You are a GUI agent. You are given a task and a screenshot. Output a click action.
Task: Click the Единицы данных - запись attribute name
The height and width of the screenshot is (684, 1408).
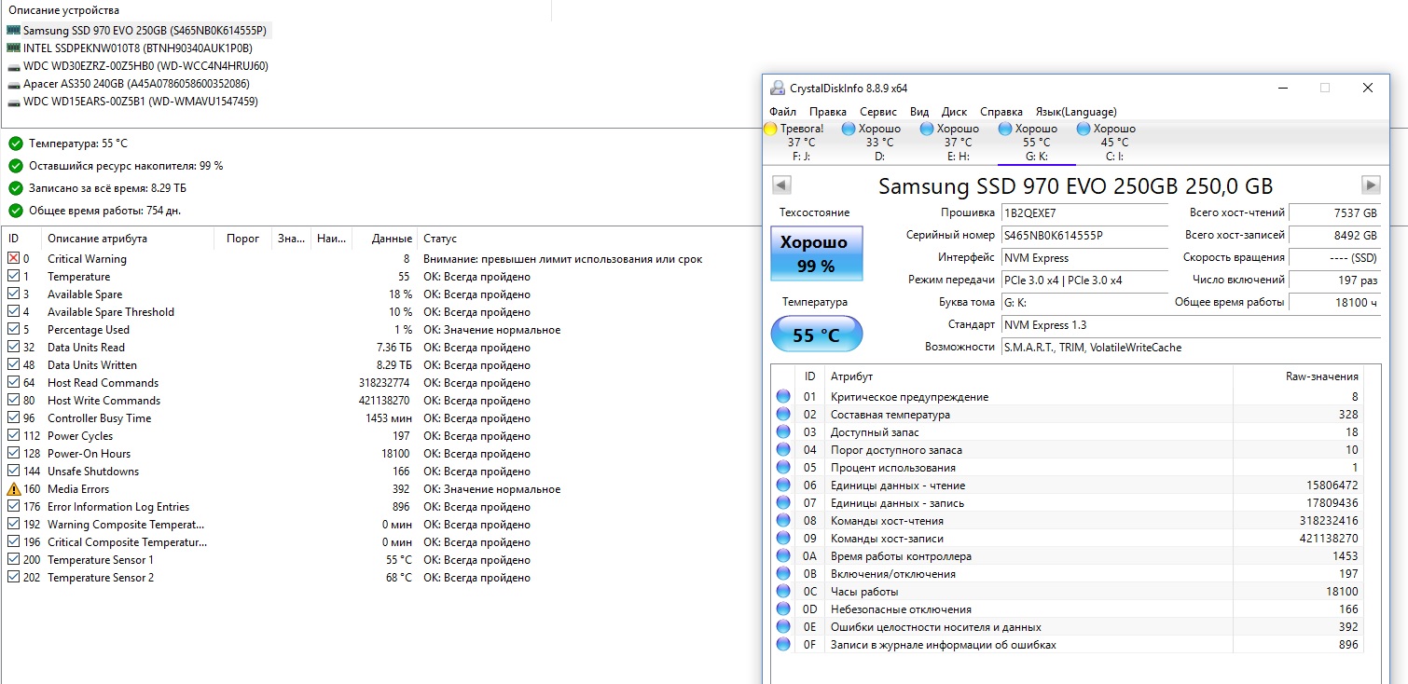[x=898, y=503]
